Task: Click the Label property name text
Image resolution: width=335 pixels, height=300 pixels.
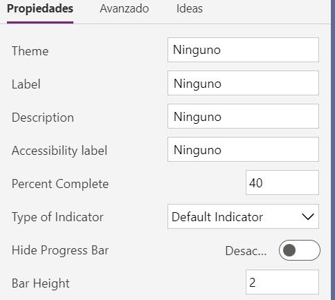Action: click(x=26, y=84)
